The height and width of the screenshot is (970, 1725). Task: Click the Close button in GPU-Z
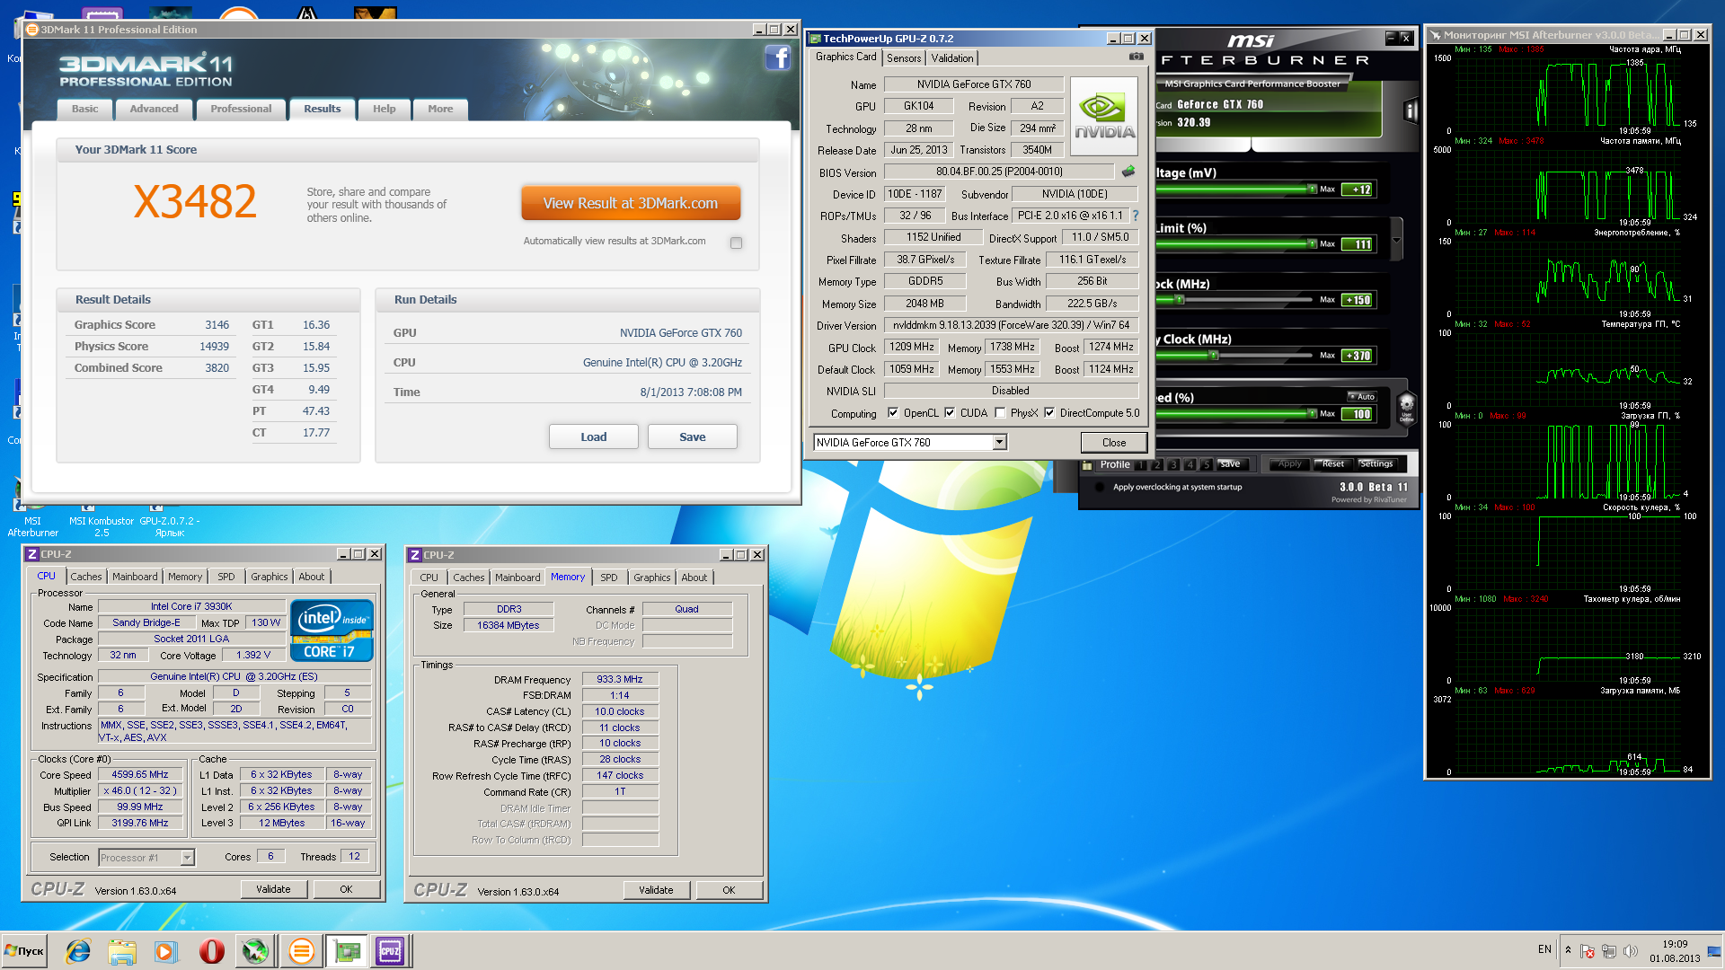tap(1114, 443)
